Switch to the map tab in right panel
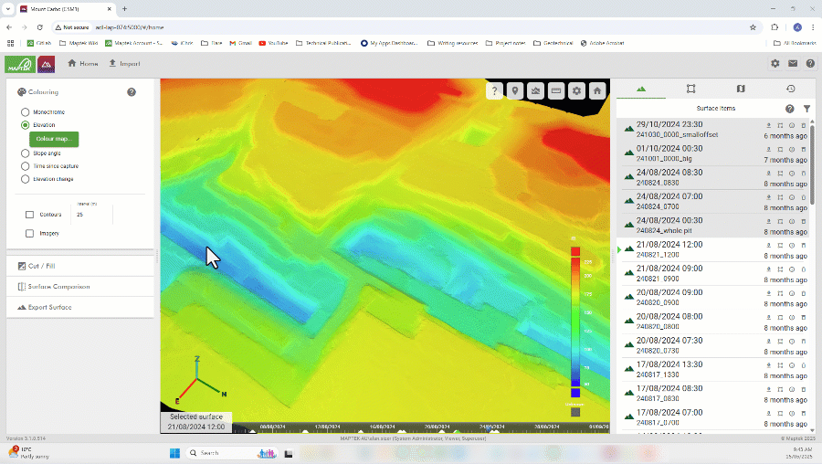The height and width of the screenshot is (464, 822). tap(741, 89)
